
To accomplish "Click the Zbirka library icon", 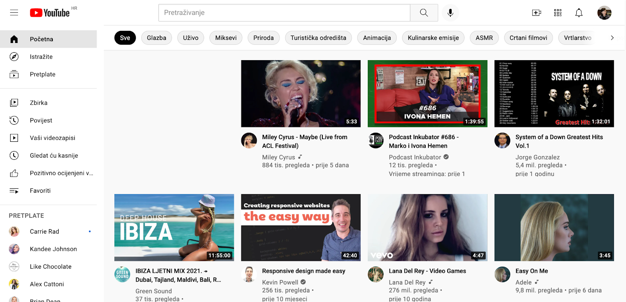I will 14,103.
